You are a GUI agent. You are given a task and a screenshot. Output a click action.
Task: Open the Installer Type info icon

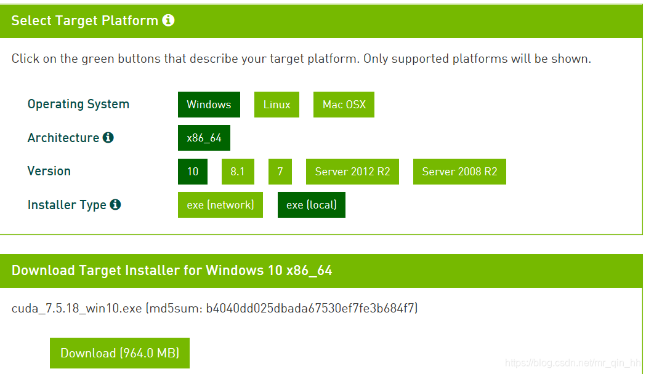point(115,204)
